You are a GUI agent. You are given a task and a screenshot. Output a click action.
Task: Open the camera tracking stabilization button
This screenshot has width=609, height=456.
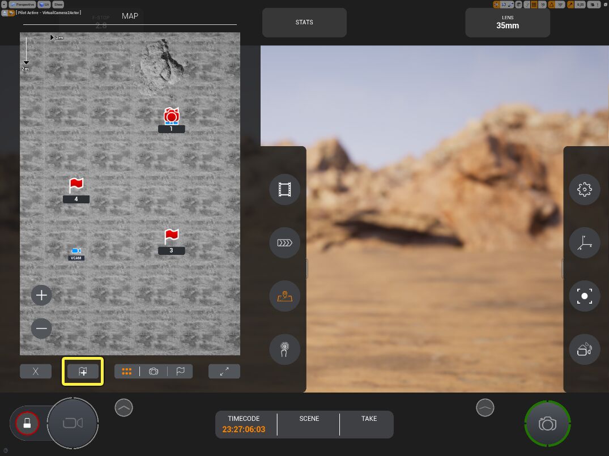(x=585, y=349)
